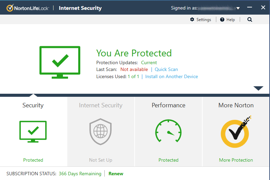270x180 pixels.
Task: Click the Security tile monitor checkmark icon
Action: 33,131
